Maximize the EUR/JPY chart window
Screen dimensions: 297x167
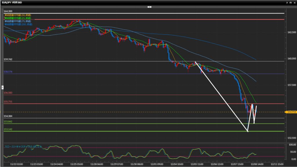click(x=290, y=2)
